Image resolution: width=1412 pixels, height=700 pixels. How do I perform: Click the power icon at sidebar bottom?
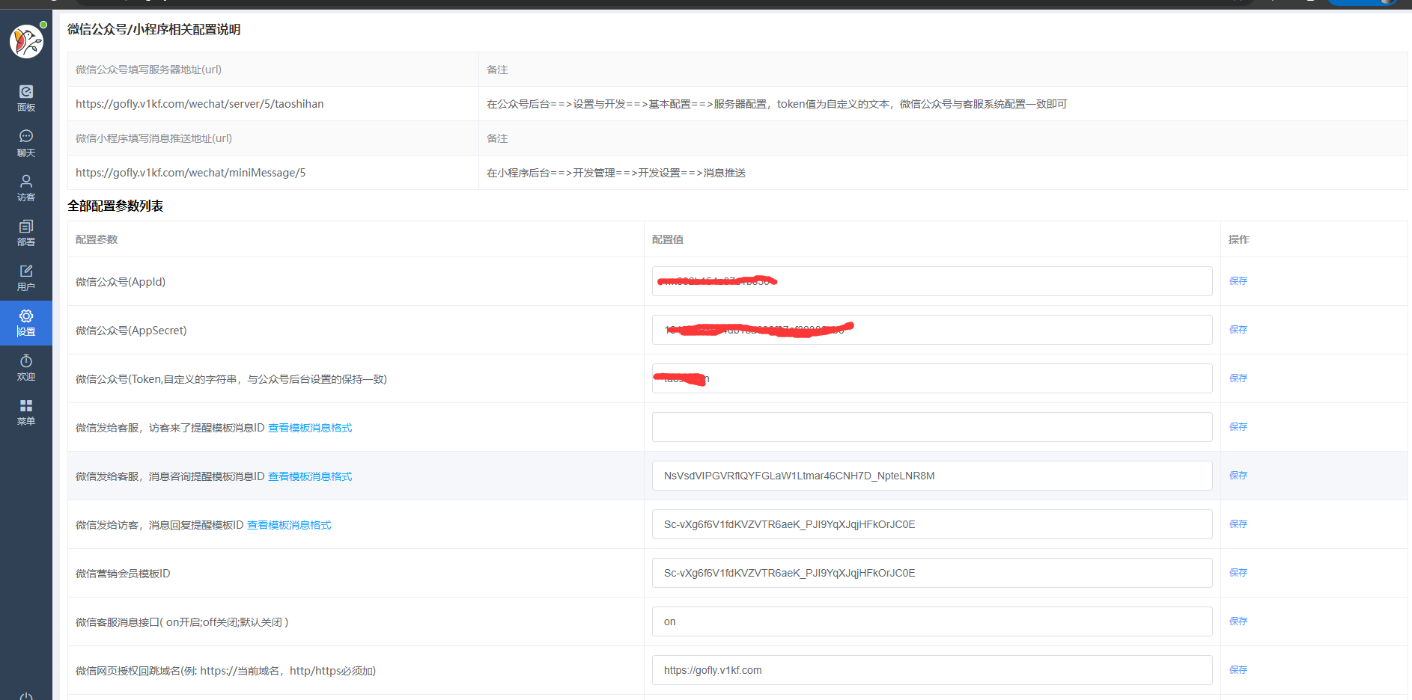tap(26, 696)
